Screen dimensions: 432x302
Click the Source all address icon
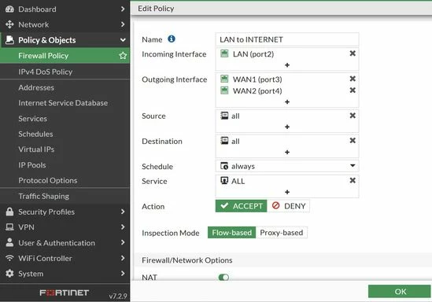[224, 116]
